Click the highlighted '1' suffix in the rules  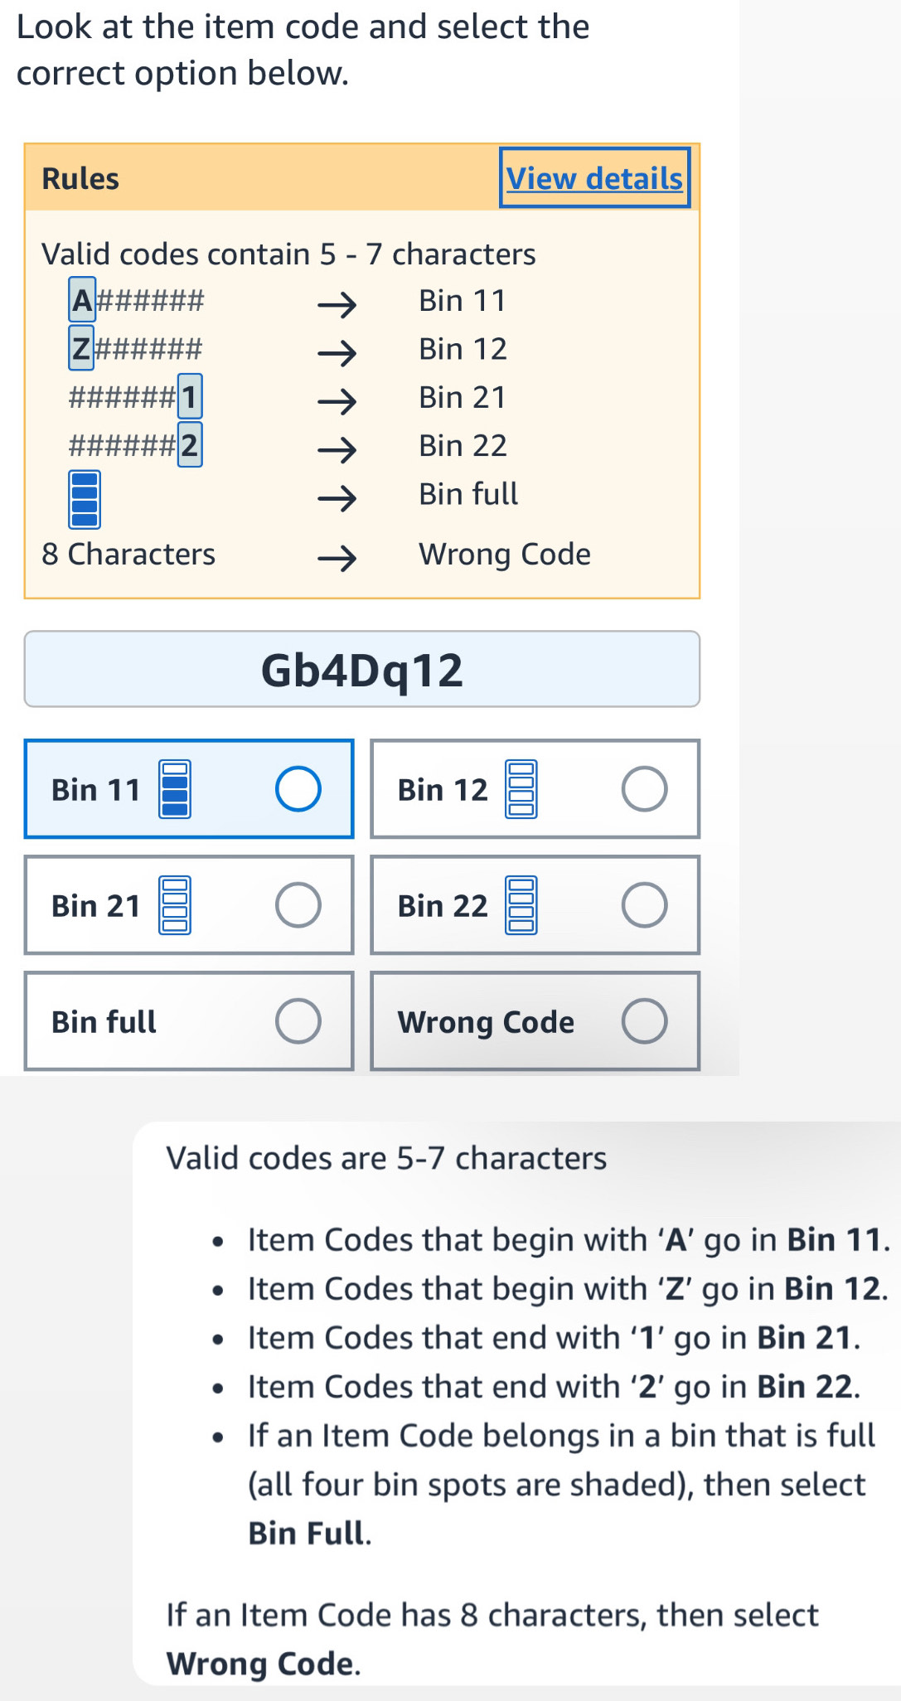coord(190,397)
